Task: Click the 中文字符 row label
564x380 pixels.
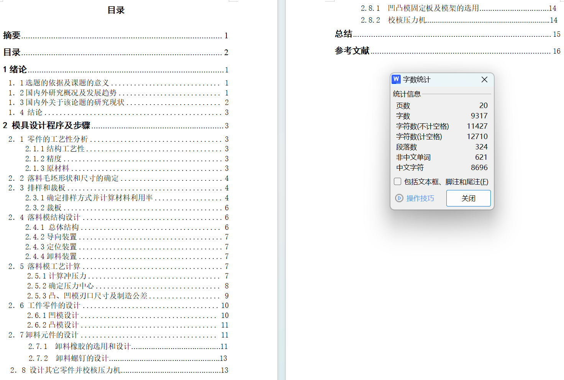Action: pyautogui.click(x=410, y=167)
